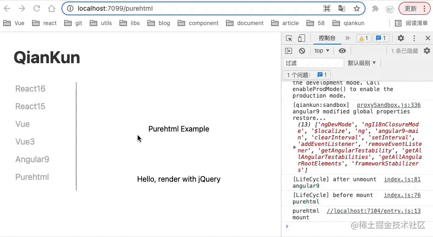Image resolution: width=433 pixels, height=237 pixels.
Task: Toggle the device toolbar icon in DevTools
Action: click(301, 38)
